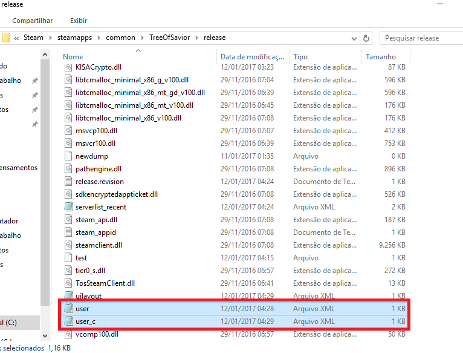Click the refresh button beside address bar

366,38
